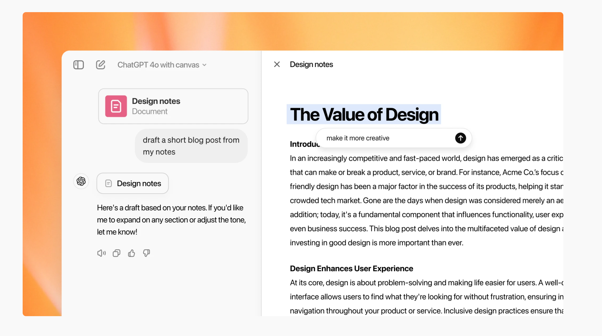This screenshot has width=602, height=336.
Task: Click the 'make it more creative' input field
Action: pos(387,138)
